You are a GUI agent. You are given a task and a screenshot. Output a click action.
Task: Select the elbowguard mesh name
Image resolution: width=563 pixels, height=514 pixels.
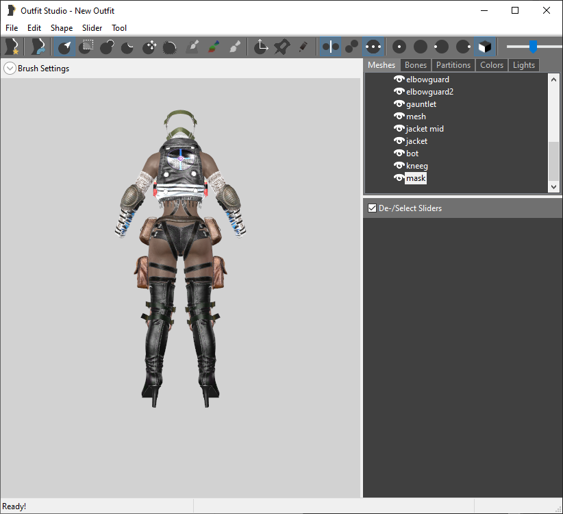pyautogui.click(x=427, y=79)
